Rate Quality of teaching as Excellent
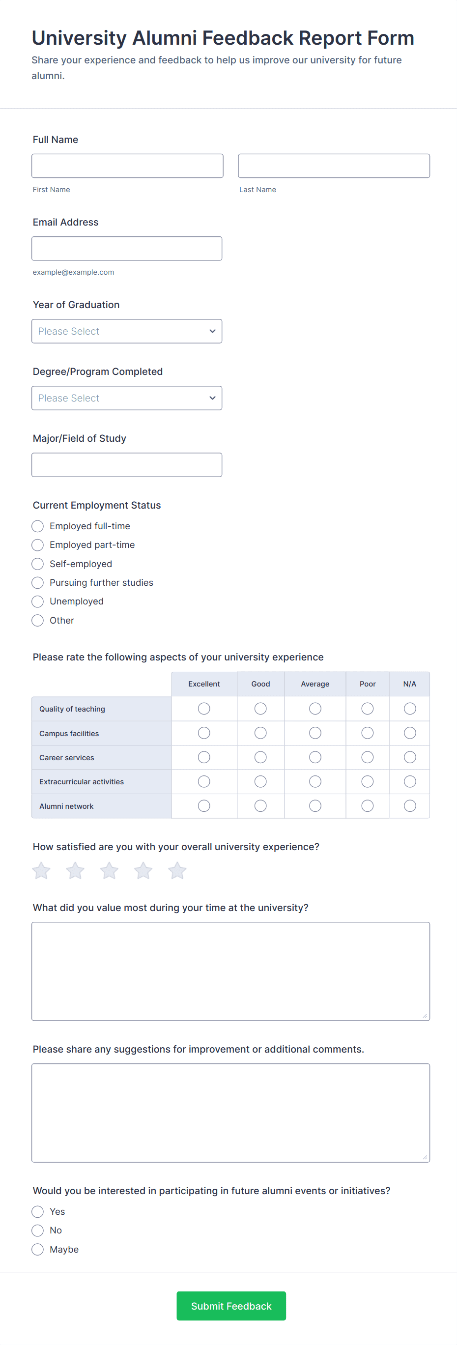The height and width of the screenshot is (1345, 457). (204, 709)
